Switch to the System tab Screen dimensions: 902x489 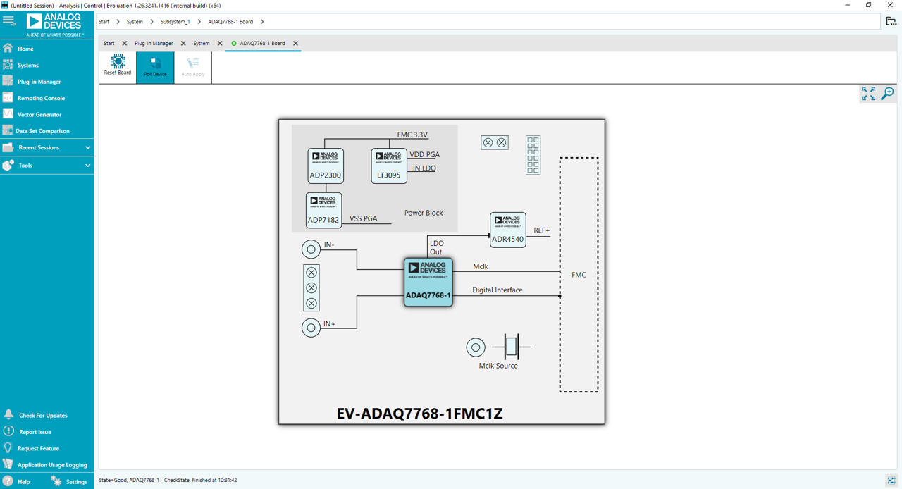(203, 43)
